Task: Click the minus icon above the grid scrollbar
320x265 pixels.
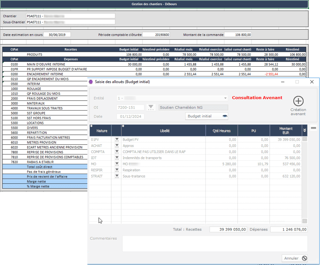Action: 314,128
